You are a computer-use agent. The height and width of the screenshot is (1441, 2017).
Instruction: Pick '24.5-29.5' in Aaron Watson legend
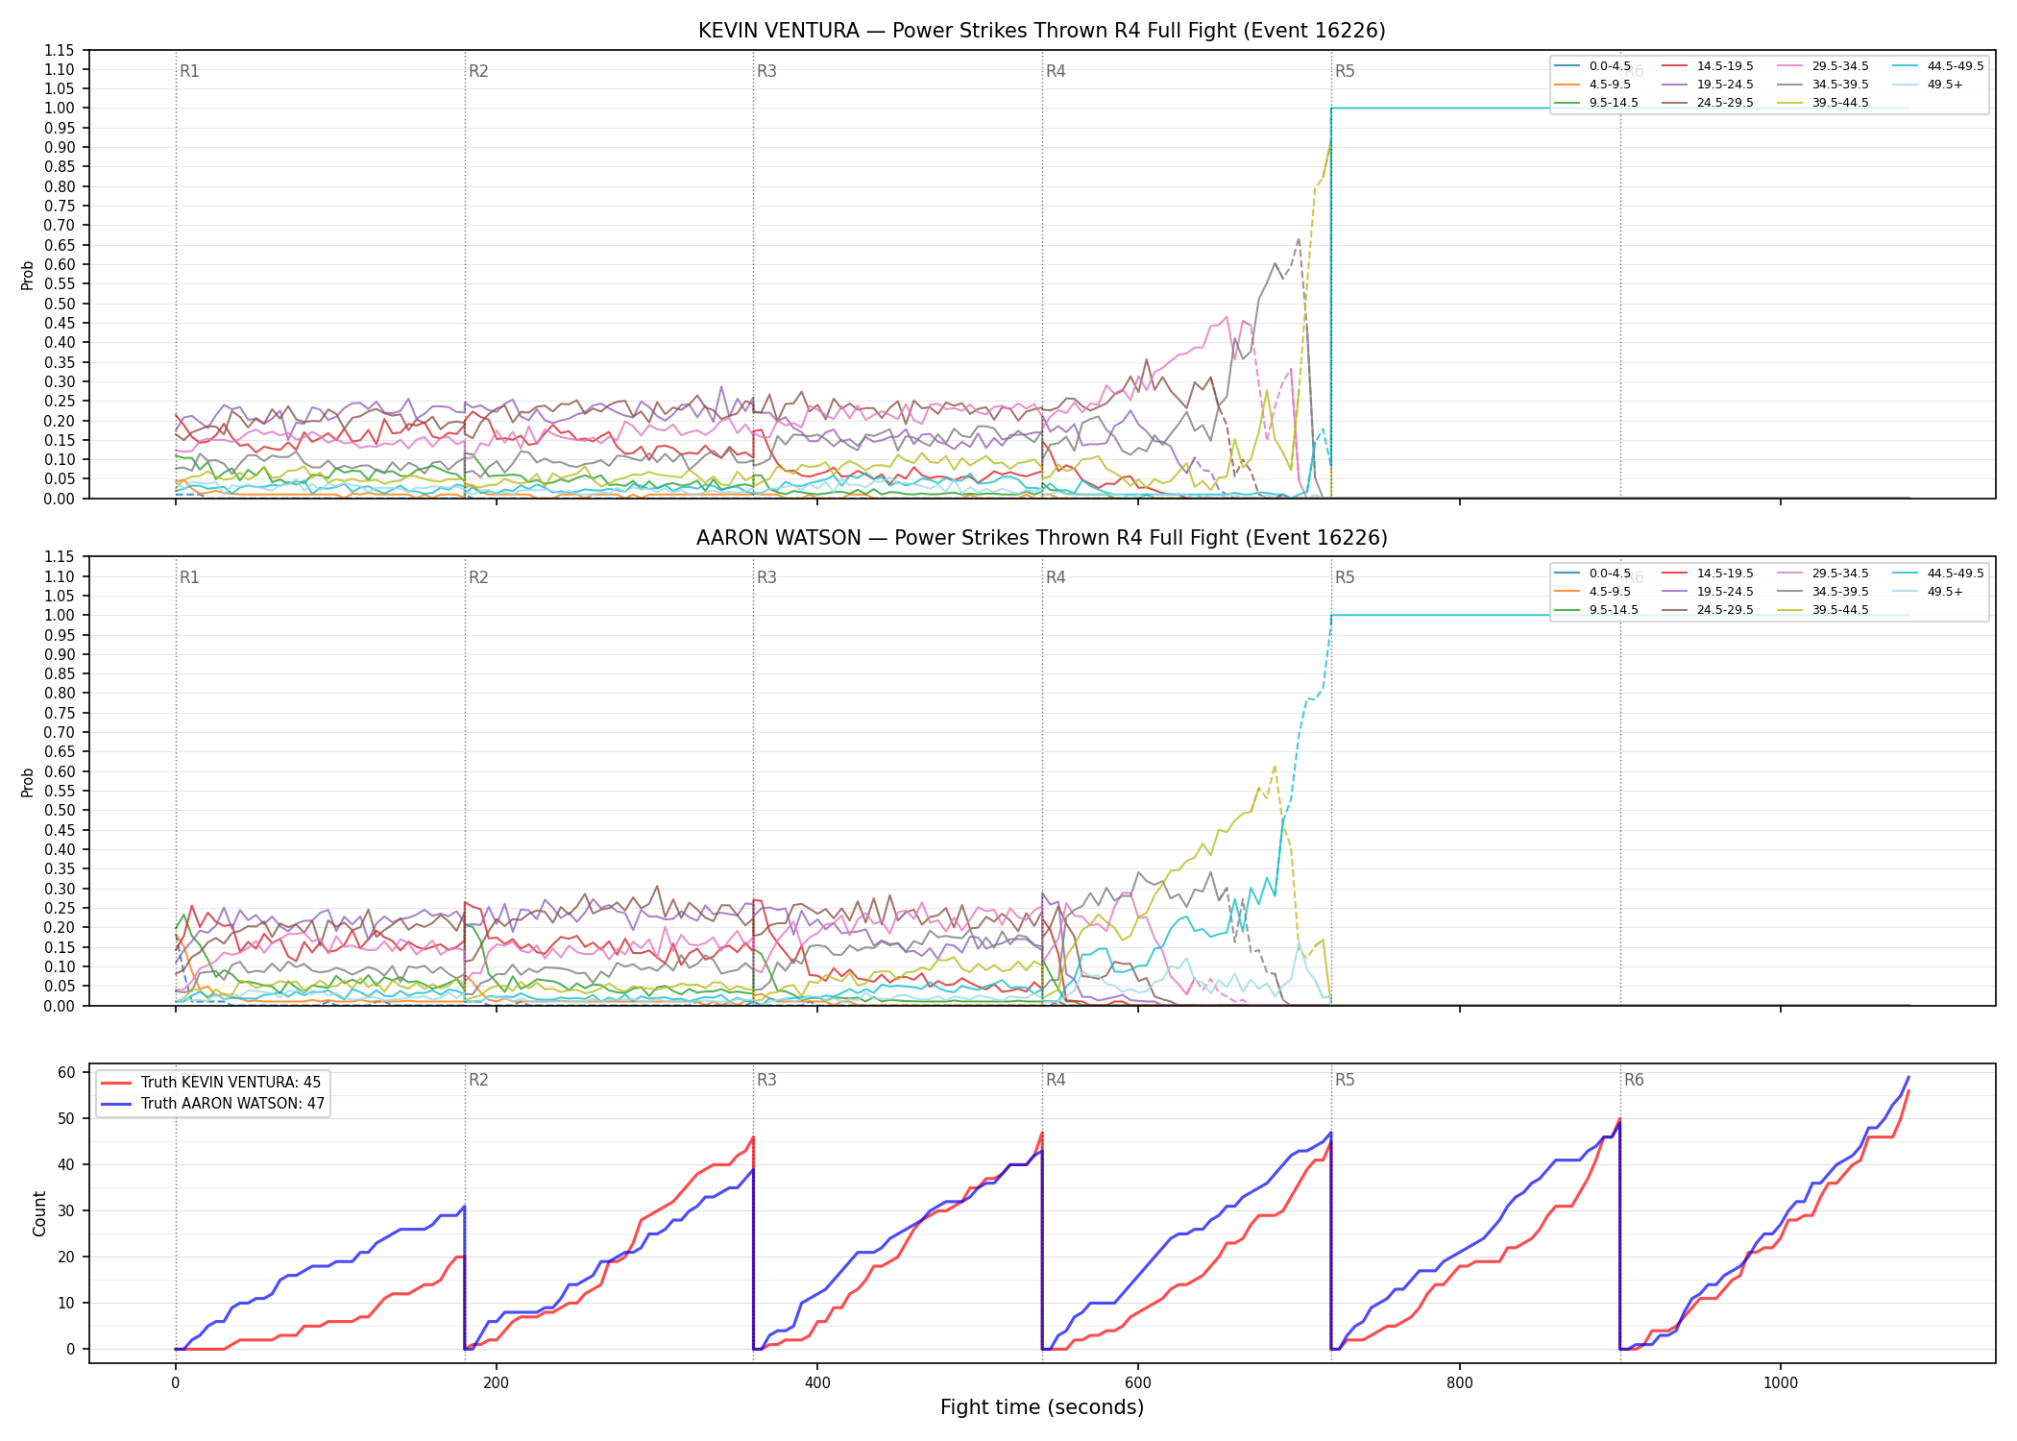[1708, 610]
